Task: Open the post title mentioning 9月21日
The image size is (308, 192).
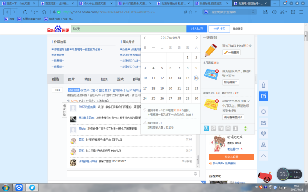Action: [x=110, y=90]
